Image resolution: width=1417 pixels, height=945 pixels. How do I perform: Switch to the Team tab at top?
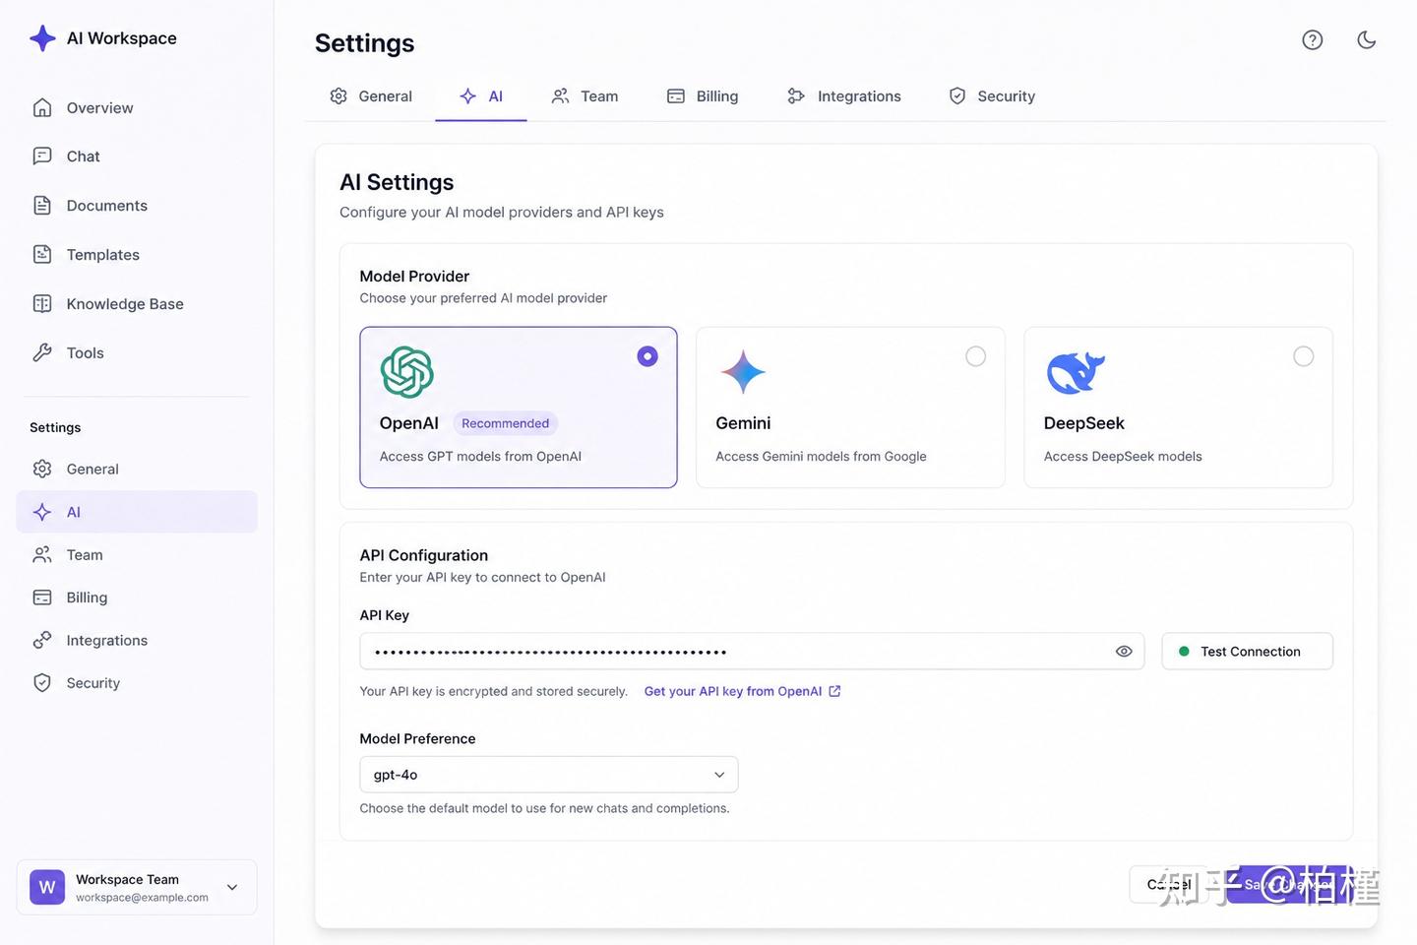point(585,96)
